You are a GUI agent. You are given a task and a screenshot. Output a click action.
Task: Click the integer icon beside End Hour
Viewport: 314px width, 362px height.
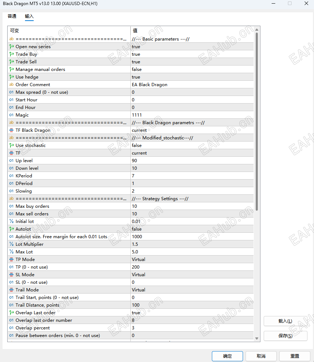click(x=12, y=108)
